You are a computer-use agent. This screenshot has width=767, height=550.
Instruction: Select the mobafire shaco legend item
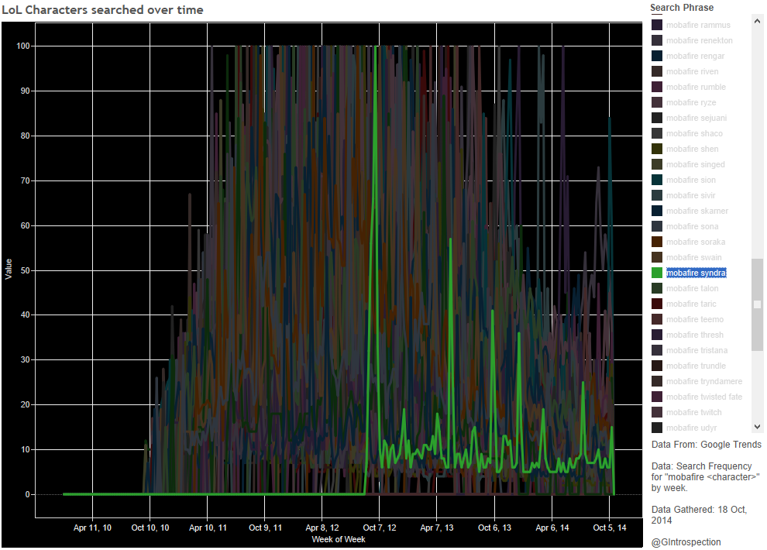(x=693, y=133)
